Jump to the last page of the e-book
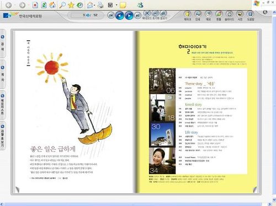 [x=137, y=15]
